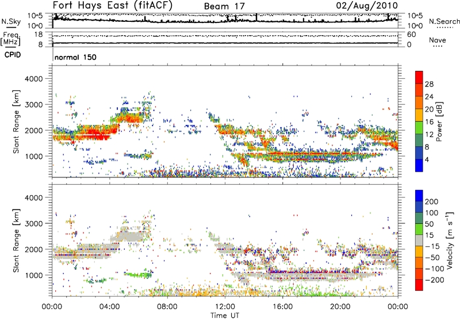460x319 pixels.
Task: Click "4000" tick on the velocity panel
Action: (33, 198)
